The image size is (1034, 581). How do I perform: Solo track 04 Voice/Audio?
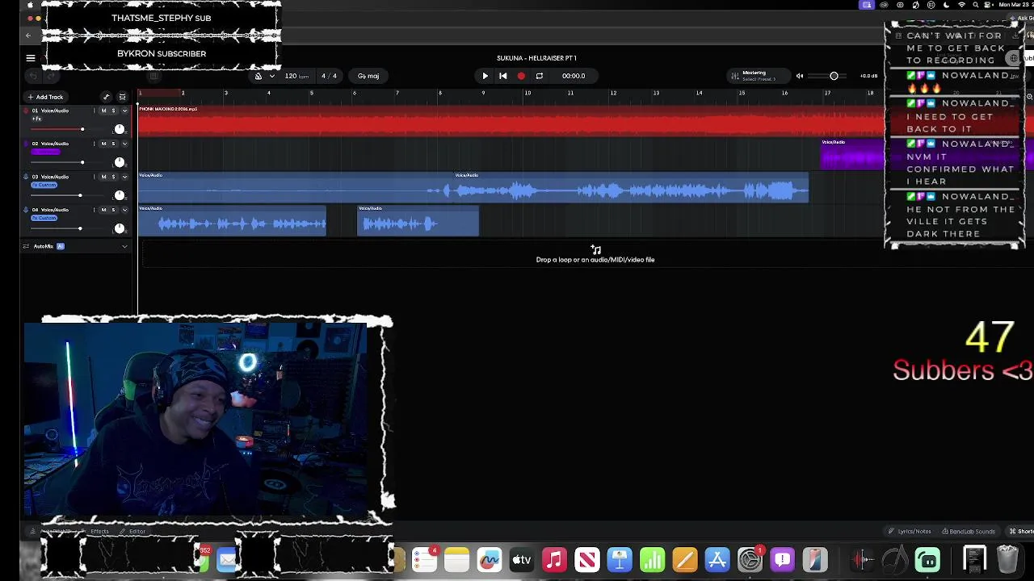point(113,210)
